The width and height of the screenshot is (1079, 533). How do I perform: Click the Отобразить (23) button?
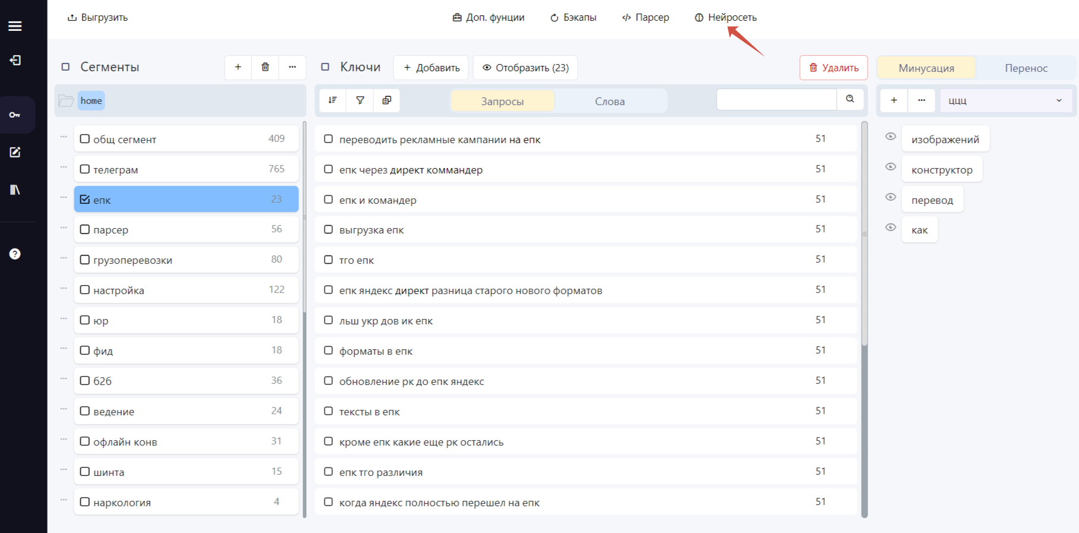click(525, 68)
